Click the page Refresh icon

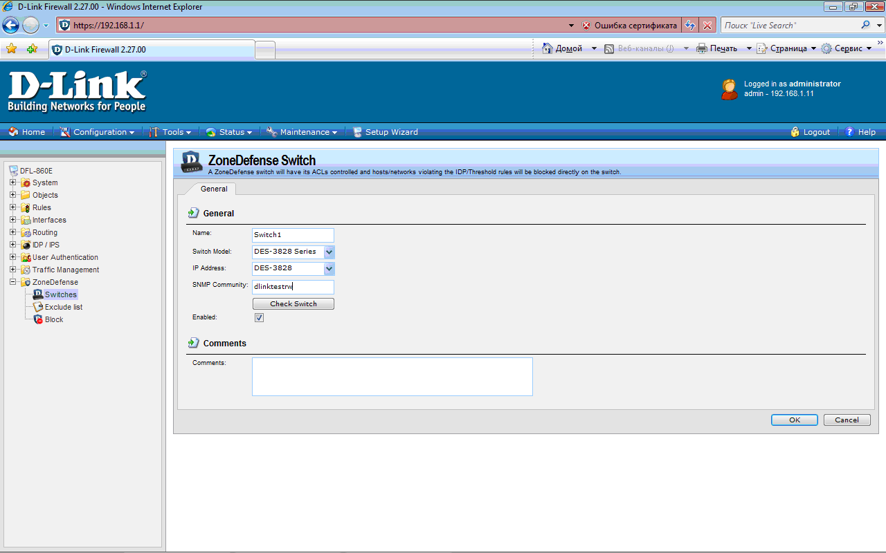click(690, 26)
